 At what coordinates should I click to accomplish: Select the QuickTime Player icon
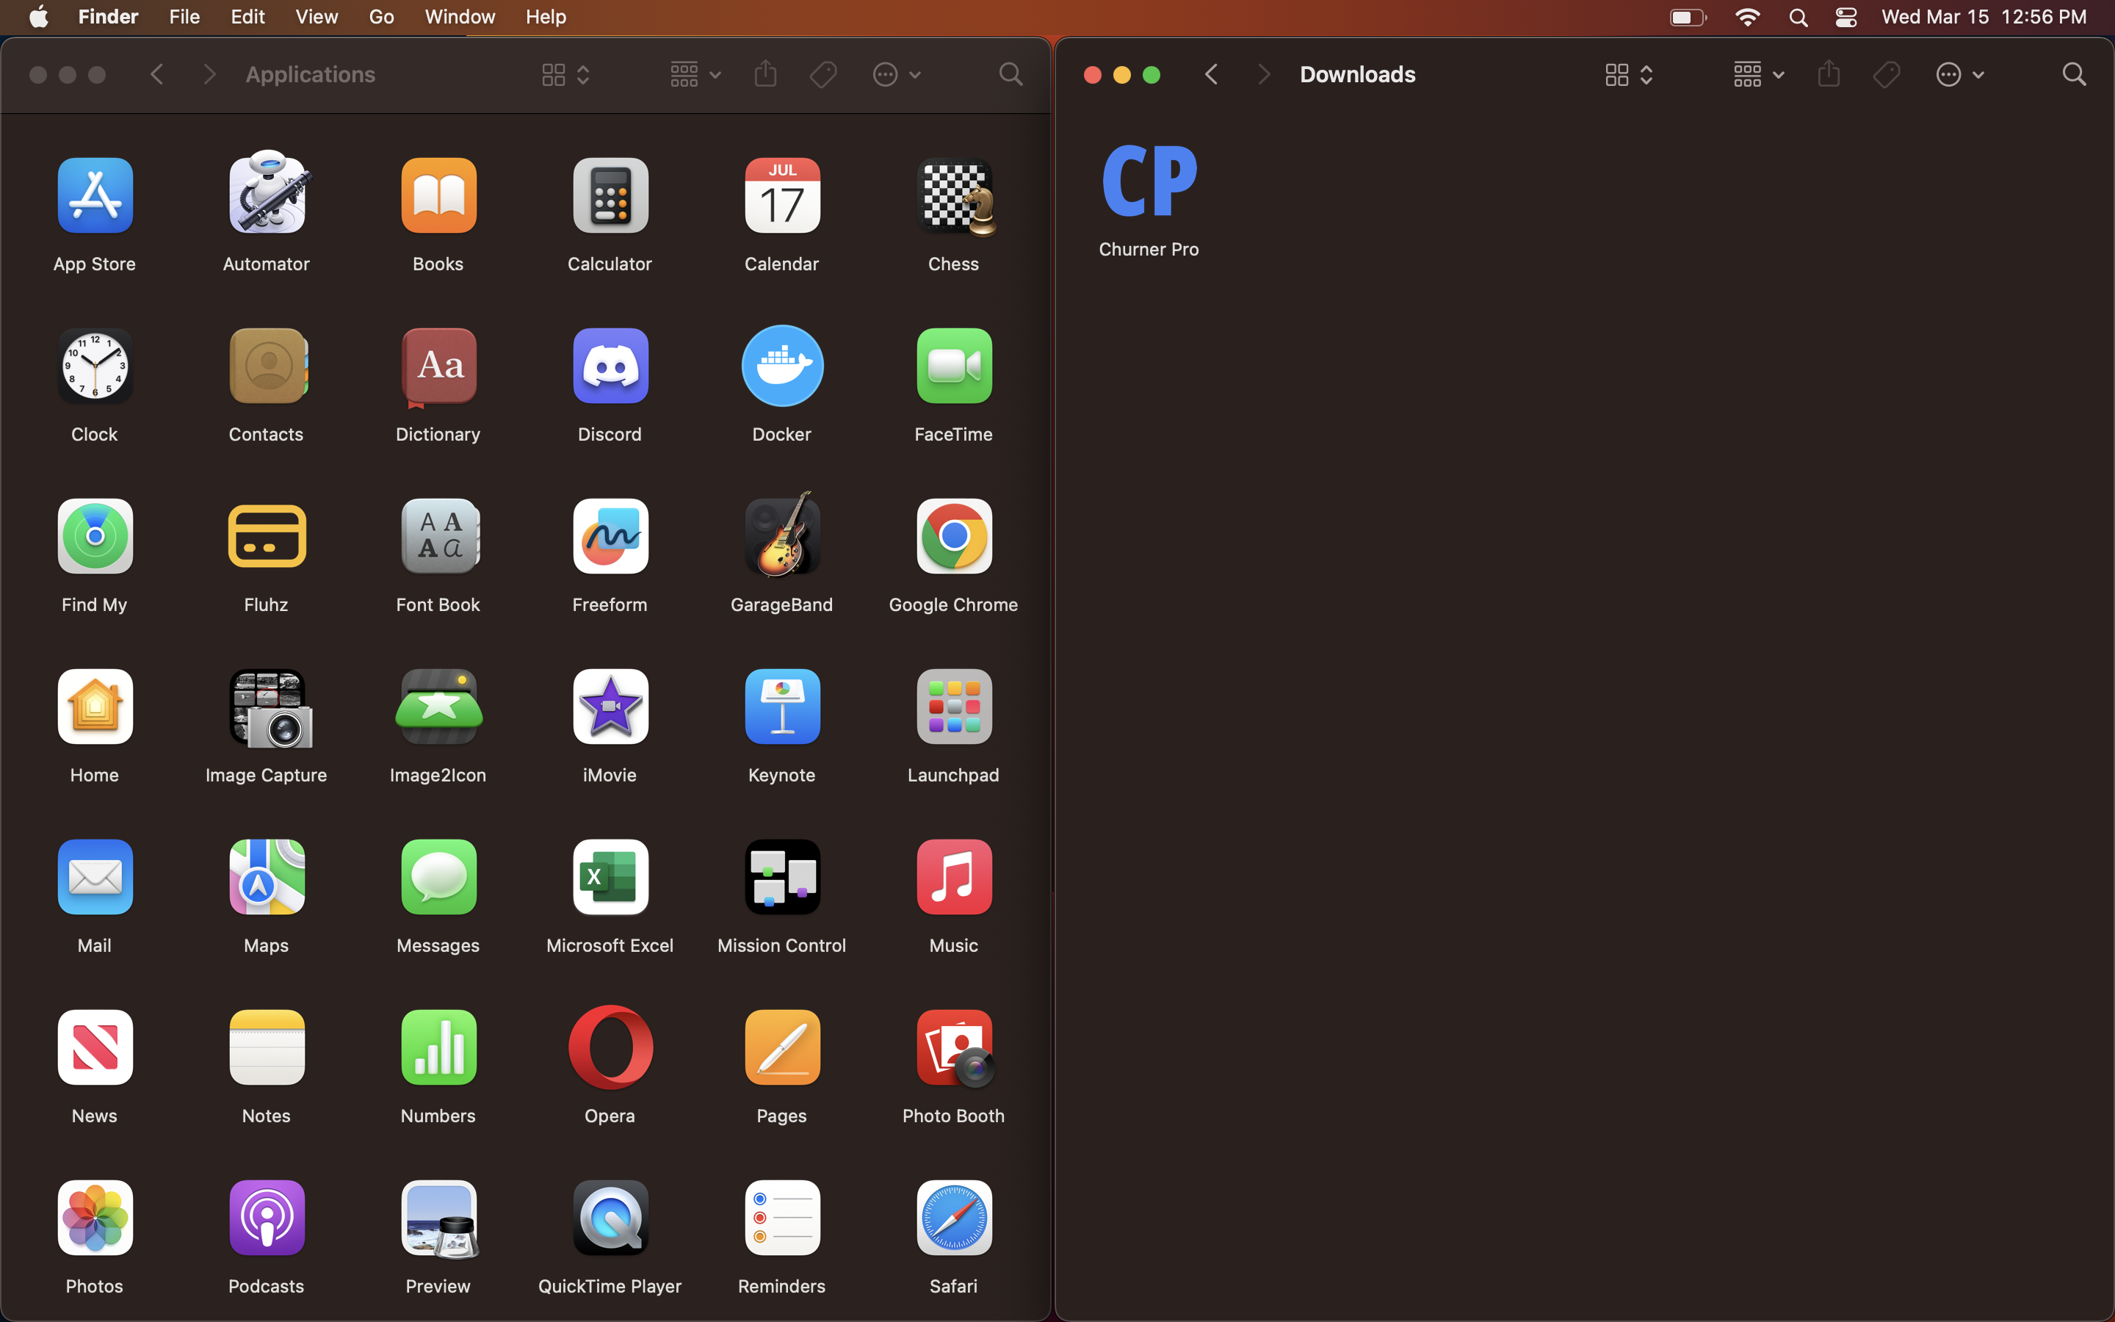[x=610, y=1218]
